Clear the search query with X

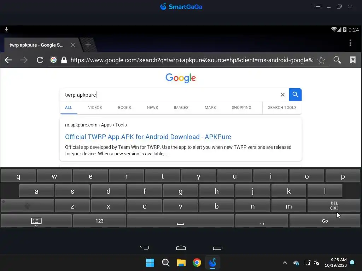(x=282, y=95)
